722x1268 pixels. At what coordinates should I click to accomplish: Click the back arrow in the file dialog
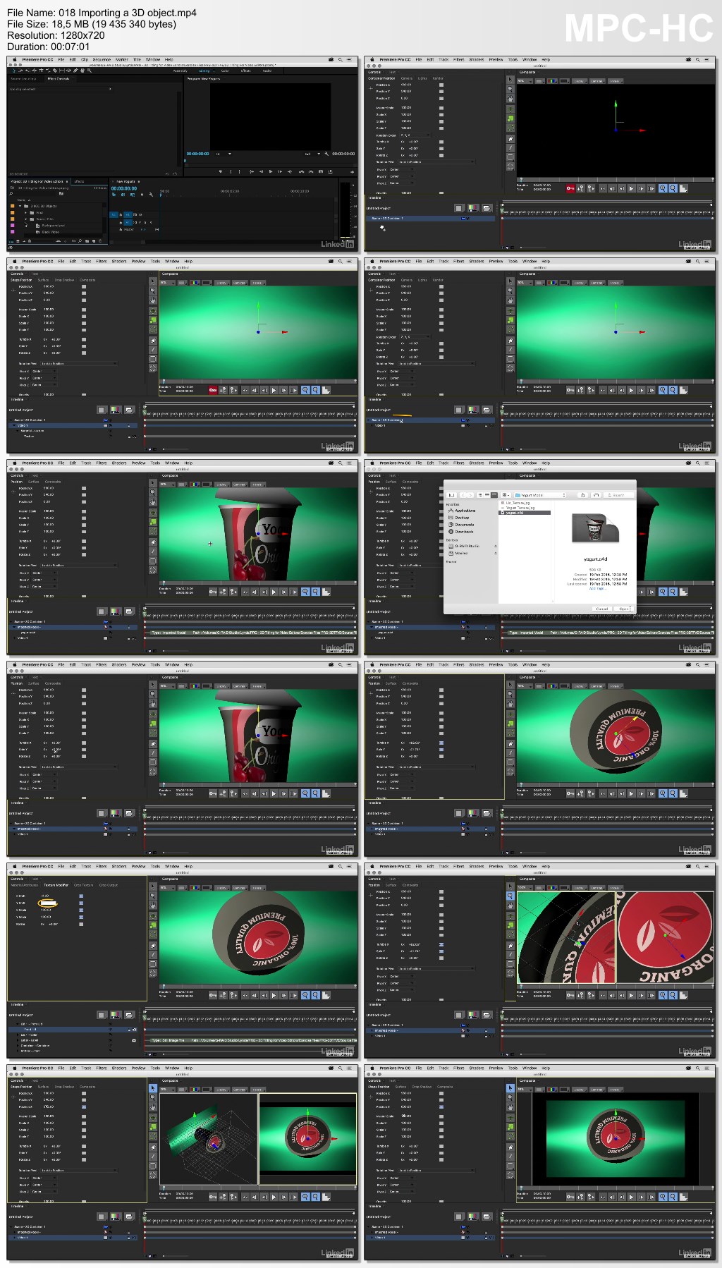(463, 495)
